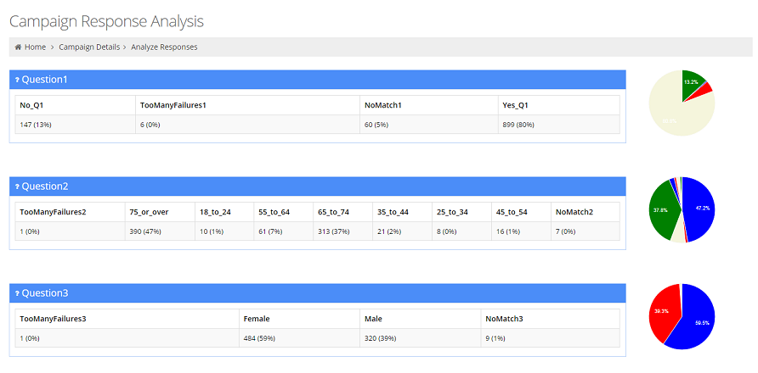
Task: Select Analyze Responses breadcrumb item
Action: tap(164, 47)
